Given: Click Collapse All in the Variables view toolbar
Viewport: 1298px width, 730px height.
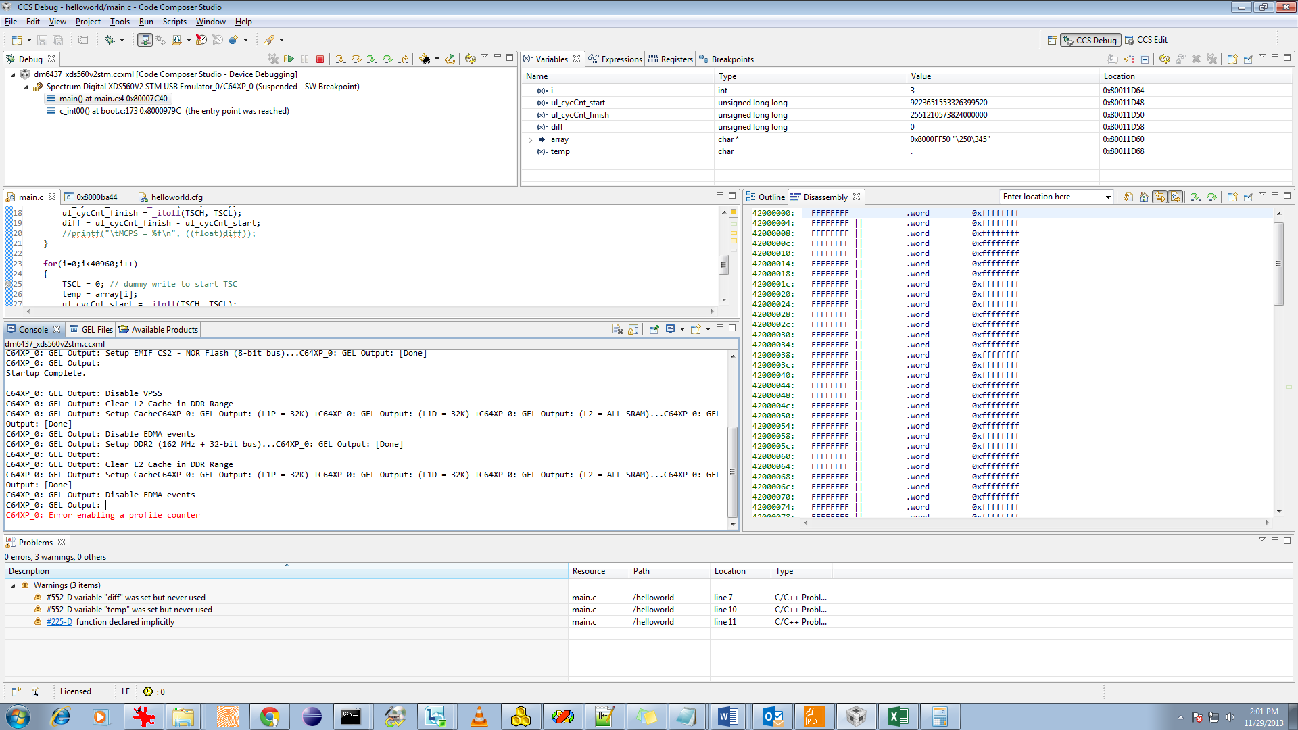Looking at the screenshot, I should (x=1145, y=59).
